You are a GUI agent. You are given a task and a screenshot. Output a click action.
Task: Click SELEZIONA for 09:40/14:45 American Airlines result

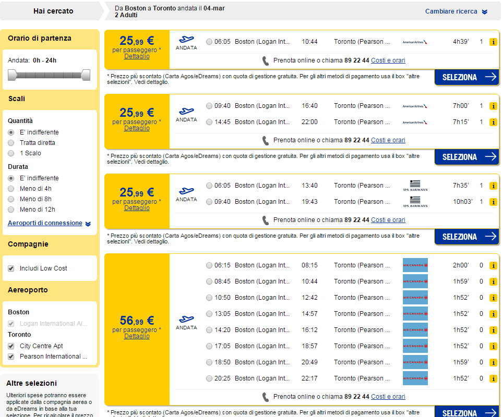click(x=467, y=157)
